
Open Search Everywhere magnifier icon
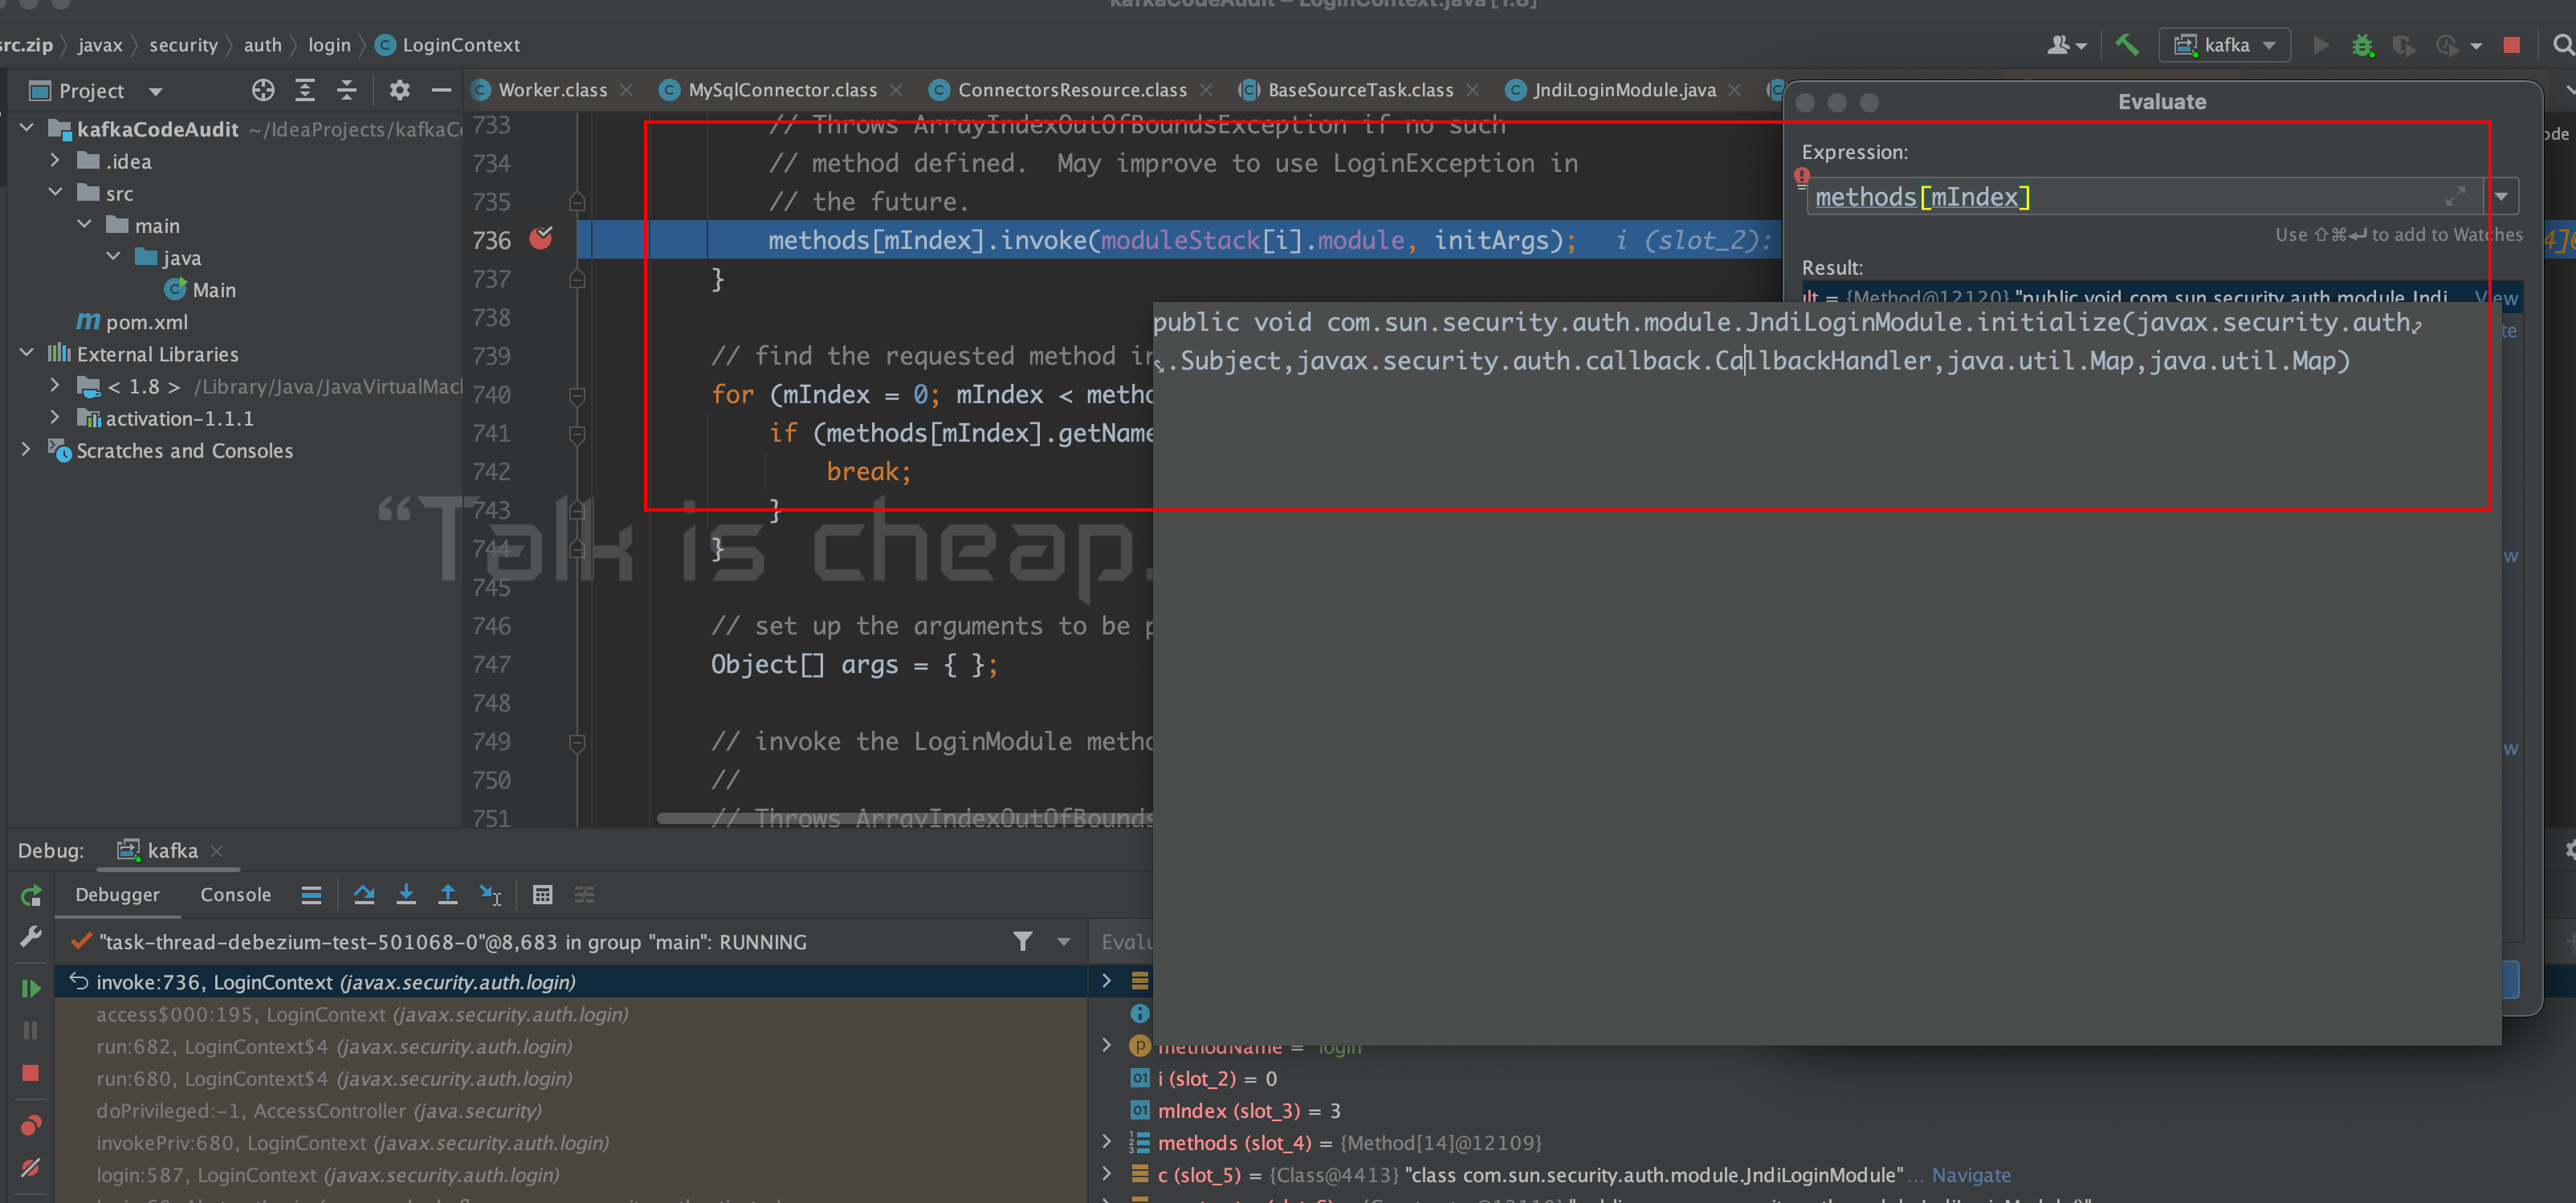(2562, 45)
